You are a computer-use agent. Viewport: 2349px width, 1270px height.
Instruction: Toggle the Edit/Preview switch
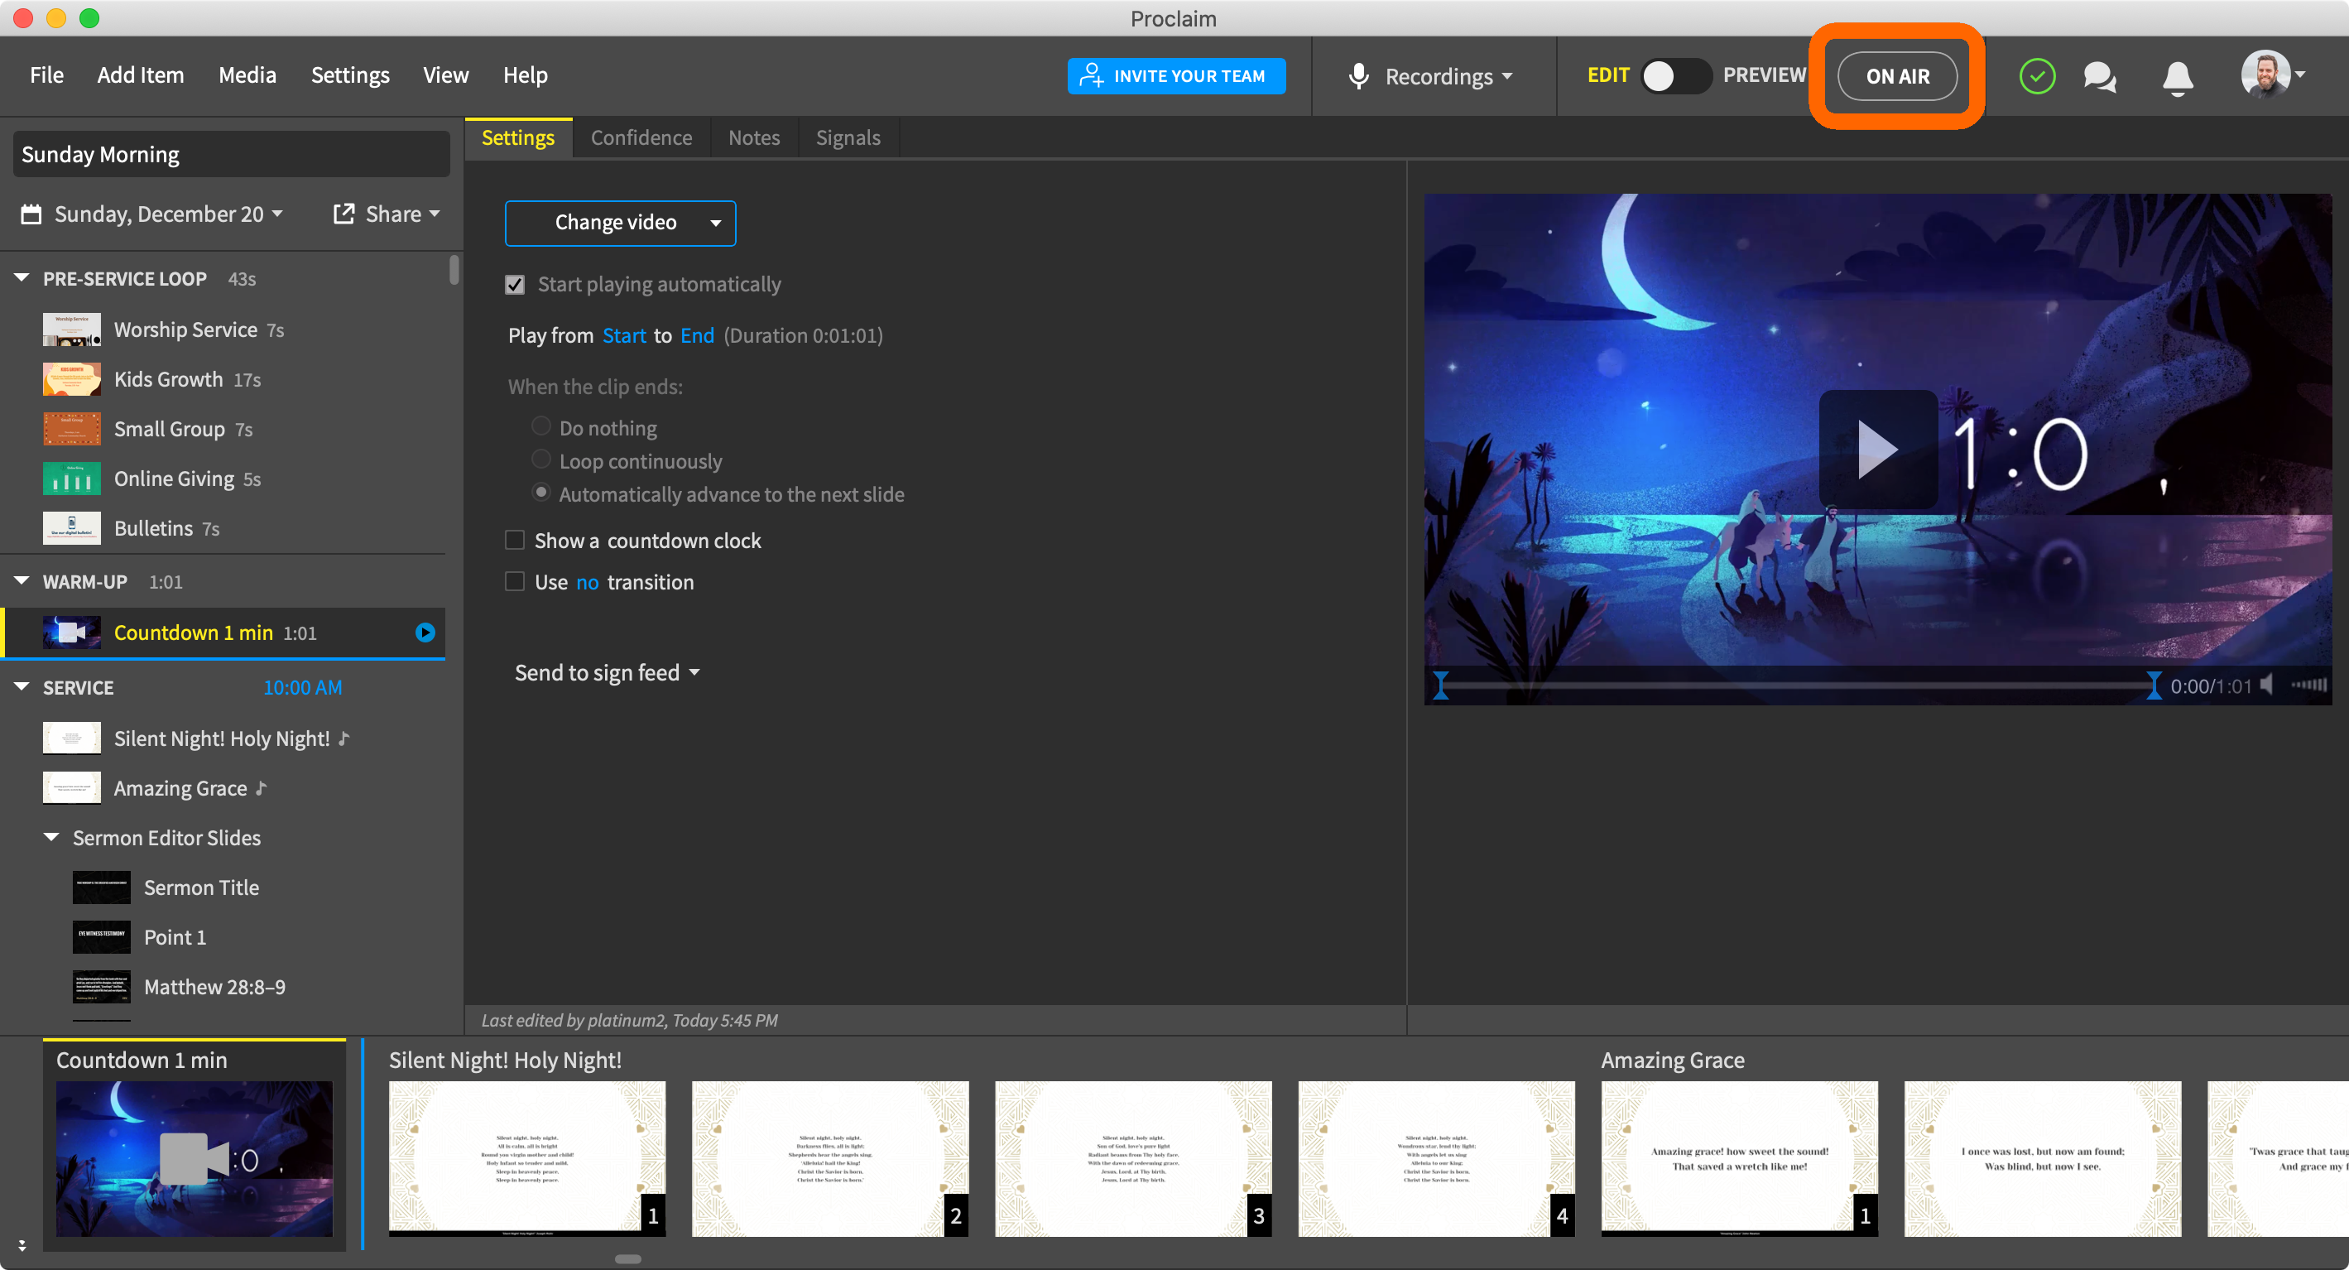[x=1675, y=75]
